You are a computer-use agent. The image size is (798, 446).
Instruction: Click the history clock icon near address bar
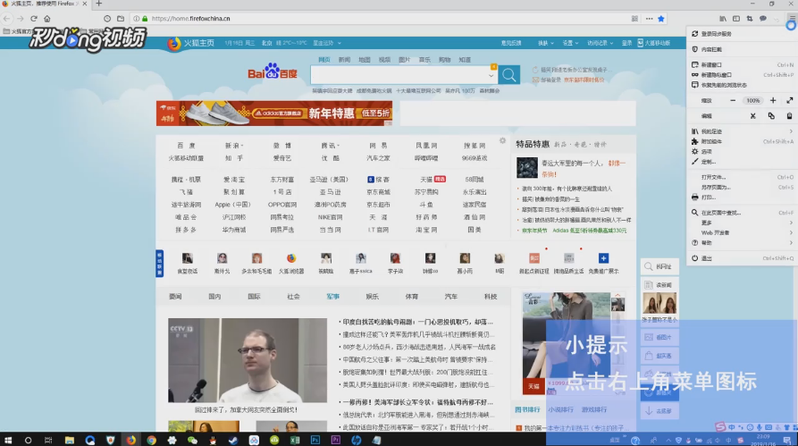(107, 19)
